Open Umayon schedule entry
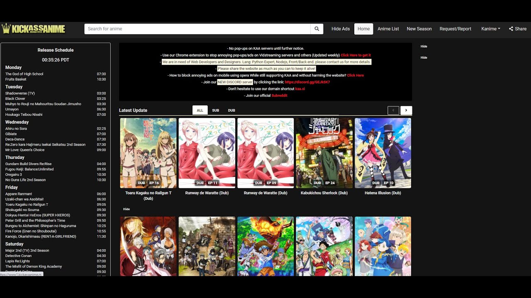 click(x=12, y=109)
